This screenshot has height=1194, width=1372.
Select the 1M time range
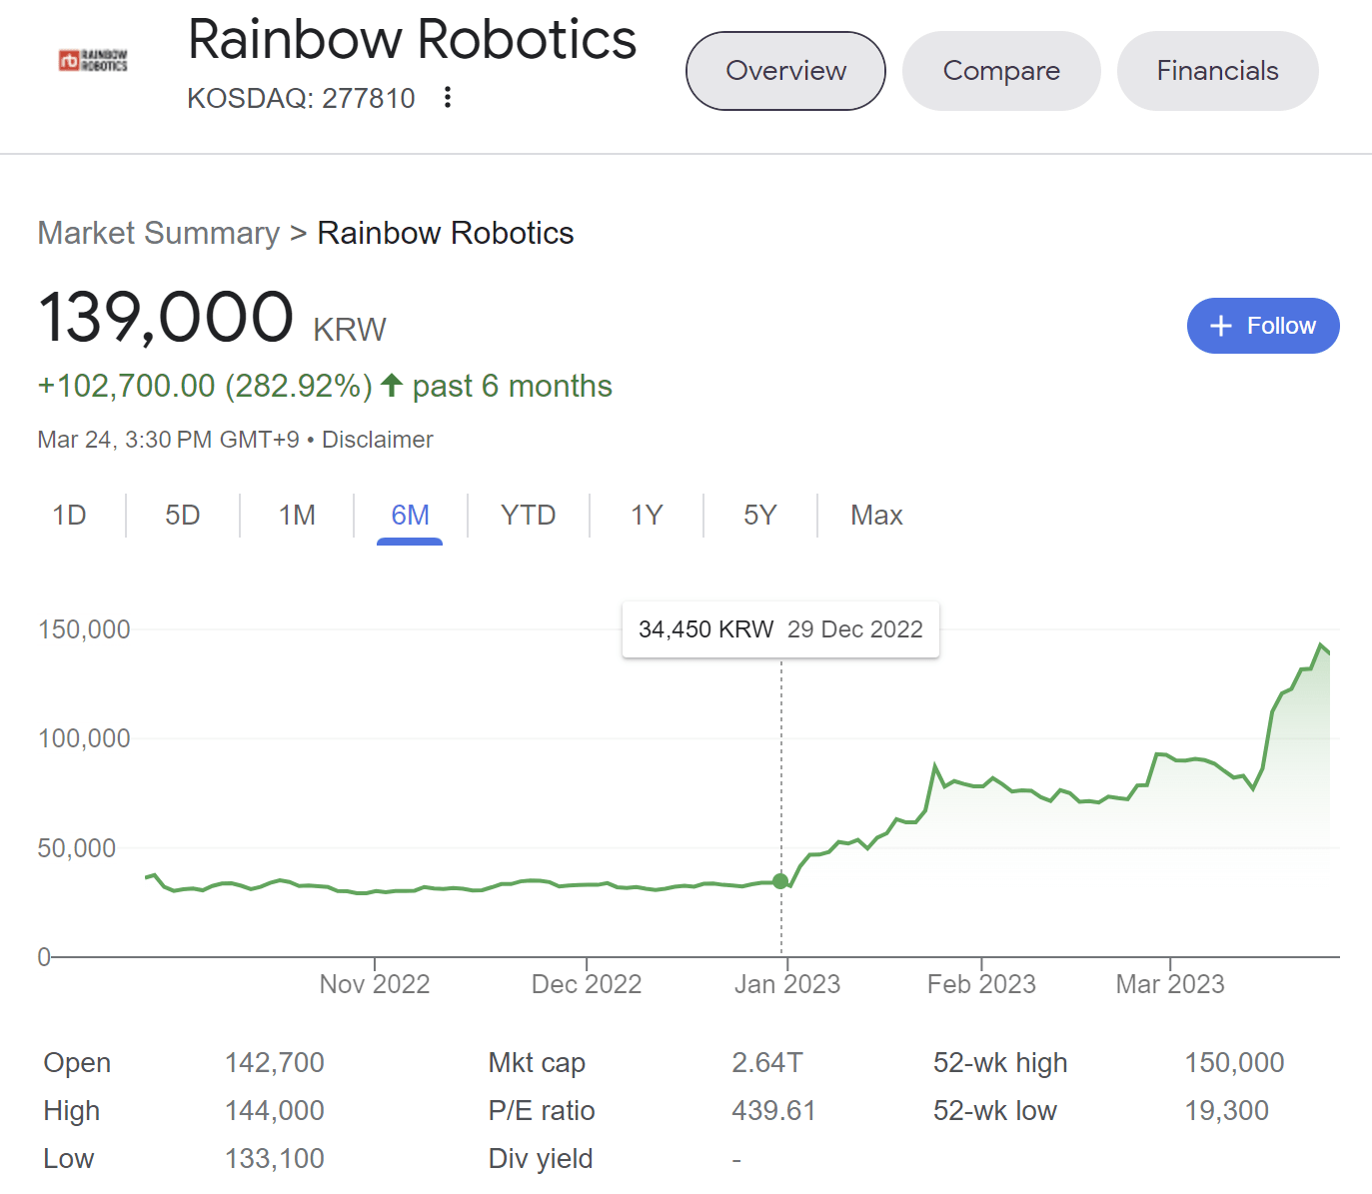click(x=297, y=516)
